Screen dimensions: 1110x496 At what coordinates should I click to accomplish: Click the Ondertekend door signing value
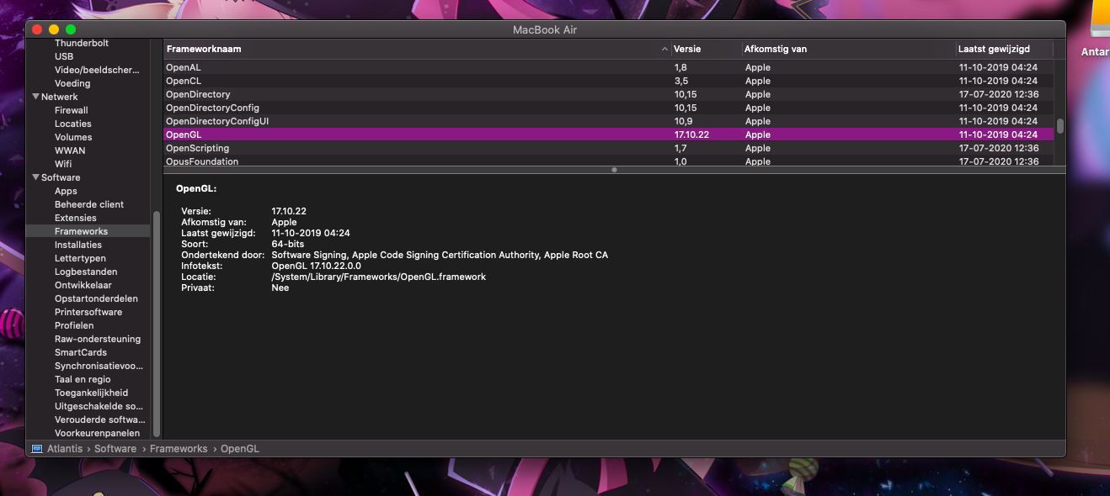pos(440,255)
